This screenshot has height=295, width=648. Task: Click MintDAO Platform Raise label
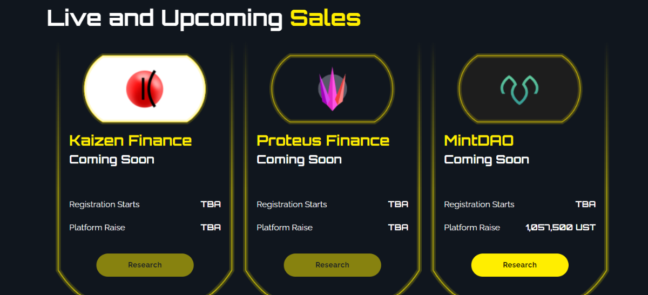coord(472,228)
